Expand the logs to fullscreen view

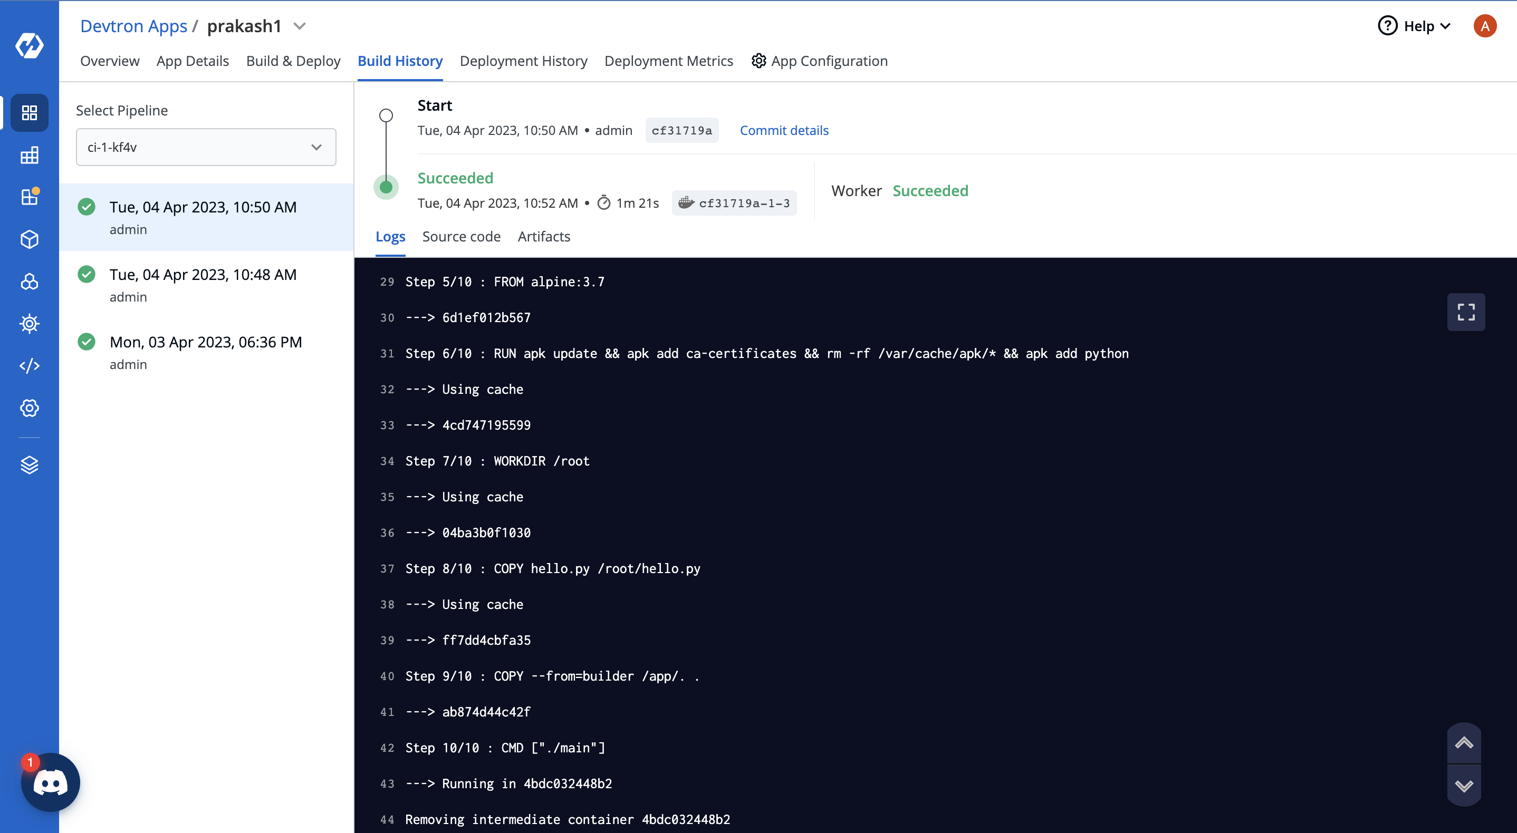[1466, 312]
